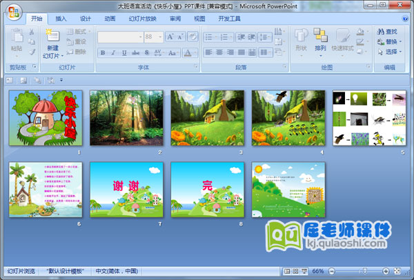The height and width of the screenshot is (280, 414).
Task: Click the Grow Font icon
Action: [170, 37]
